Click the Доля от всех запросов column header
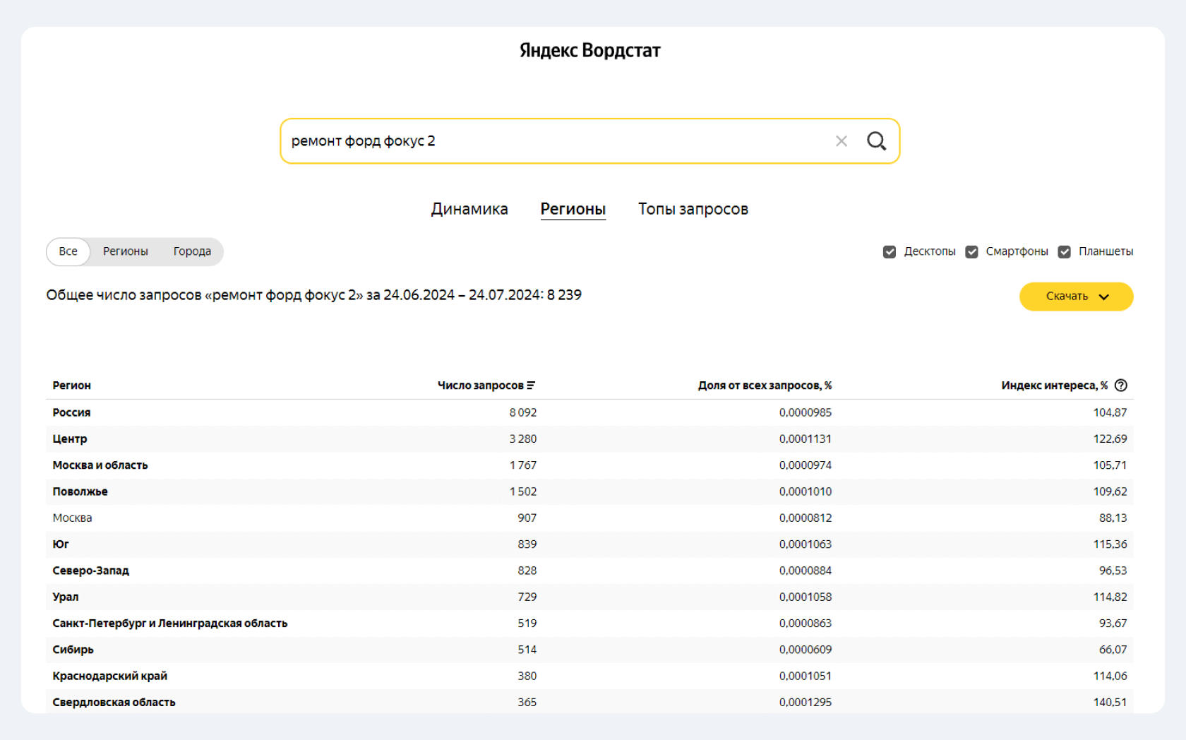The width and height of the screenshot is (1186, 740). click(x=765, y=386)
